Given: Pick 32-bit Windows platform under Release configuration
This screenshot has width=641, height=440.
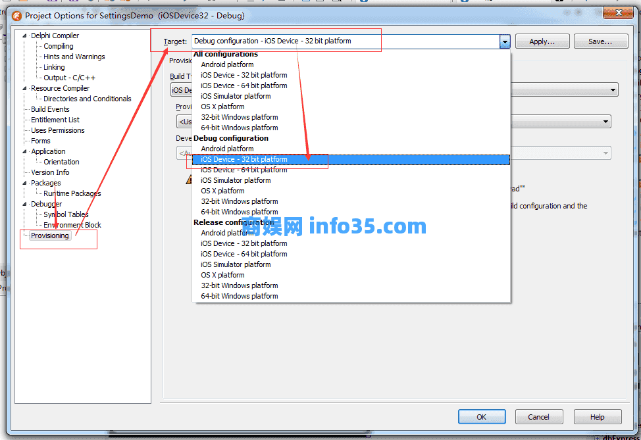Looking at the screenshot, I should 351,285.
